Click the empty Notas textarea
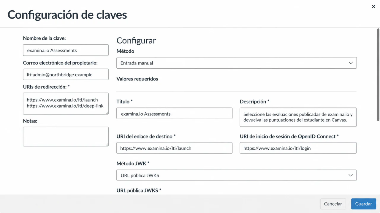The image size is (380, 213). (66, 137)
